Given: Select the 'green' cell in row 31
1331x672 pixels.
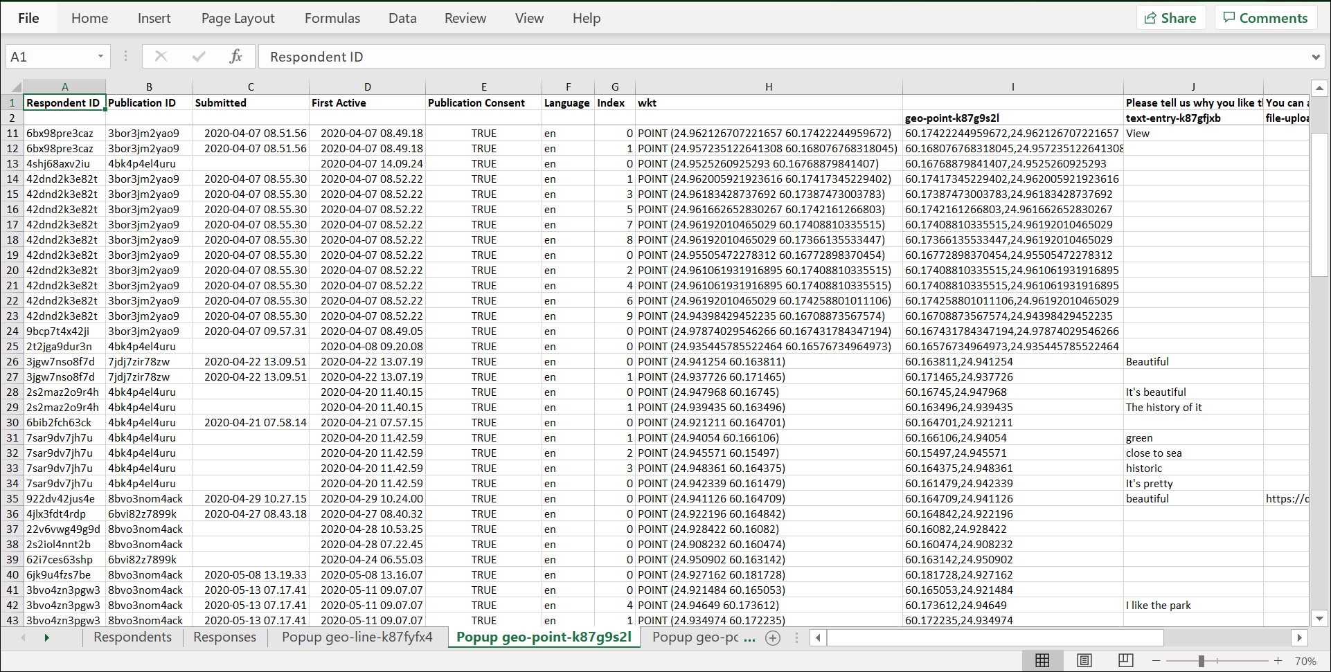Looking at the screenshot, I should [x=1193, y=438].
